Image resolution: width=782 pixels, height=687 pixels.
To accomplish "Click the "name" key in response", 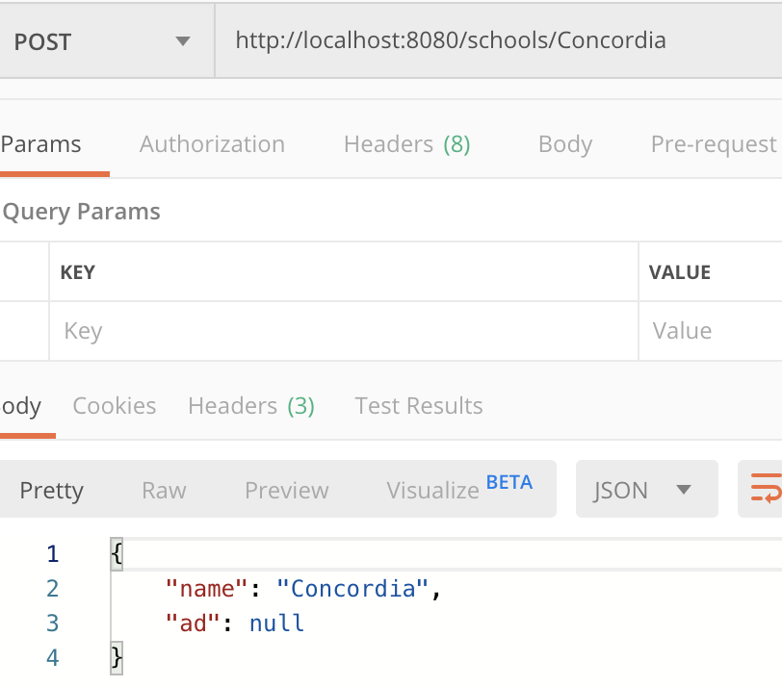I will coord(206,589).
